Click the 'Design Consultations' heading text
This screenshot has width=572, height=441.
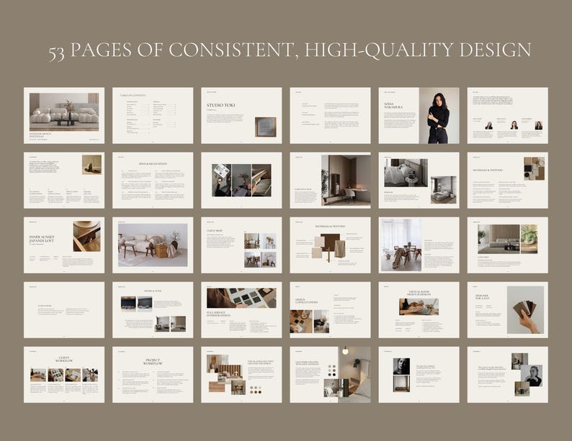pos(306,301)
